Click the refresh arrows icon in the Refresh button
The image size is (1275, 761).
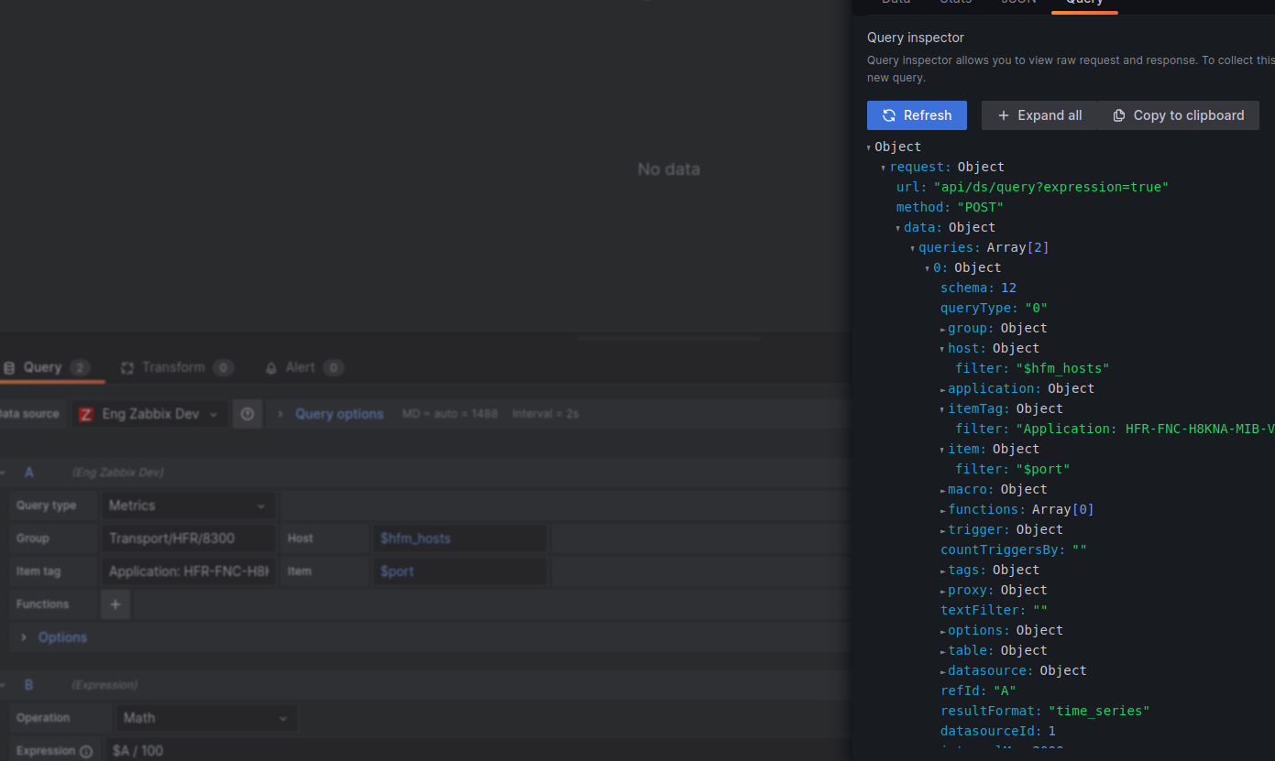[887, 115]
